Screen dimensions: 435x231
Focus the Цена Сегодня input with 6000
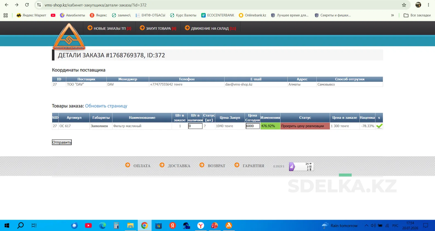[253, 126]
